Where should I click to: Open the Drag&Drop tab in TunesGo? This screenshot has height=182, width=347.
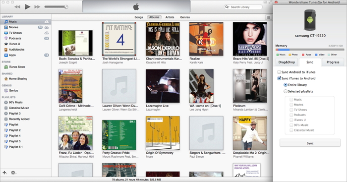(x=287, y=62)
